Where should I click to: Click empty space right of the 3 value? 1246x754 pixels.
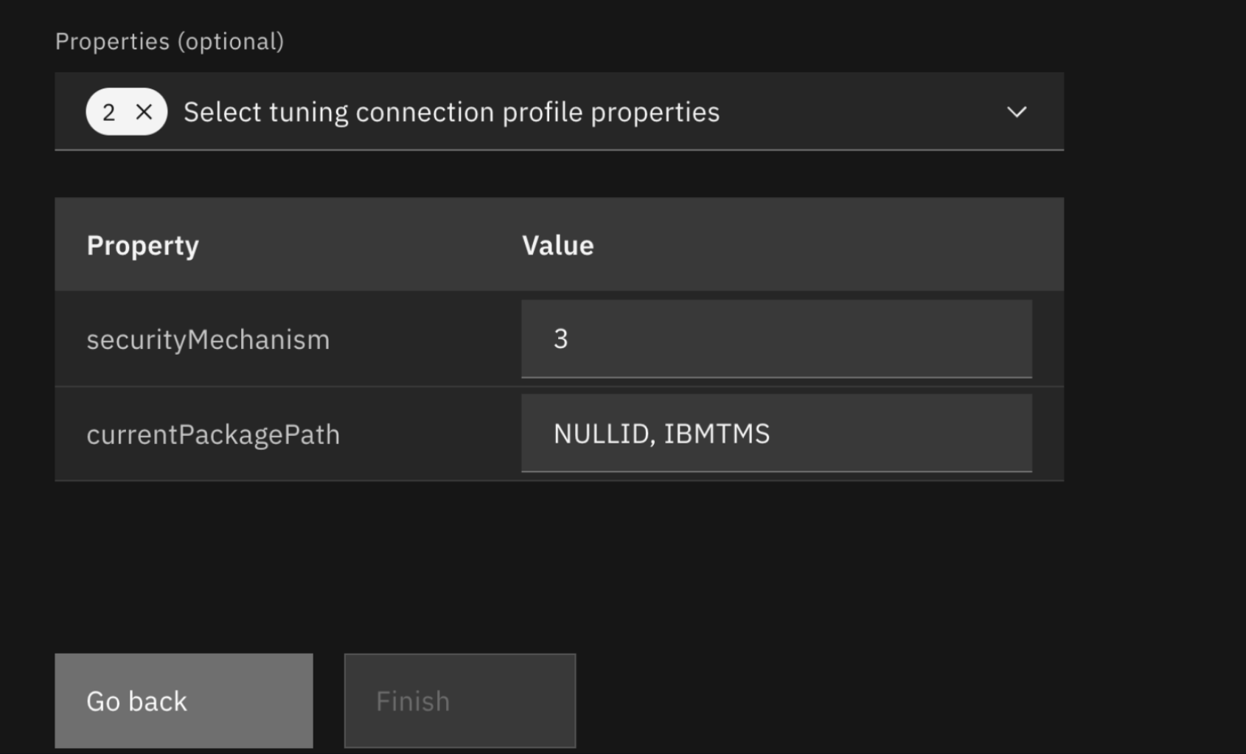[811, 339]
